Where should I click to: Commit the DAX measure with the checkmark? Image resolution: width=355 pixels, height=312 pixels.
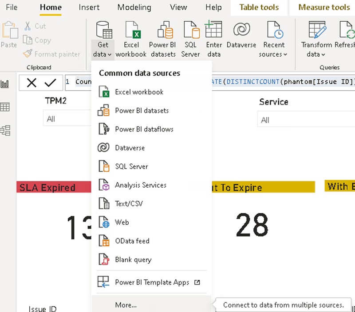tap(51, 83)
